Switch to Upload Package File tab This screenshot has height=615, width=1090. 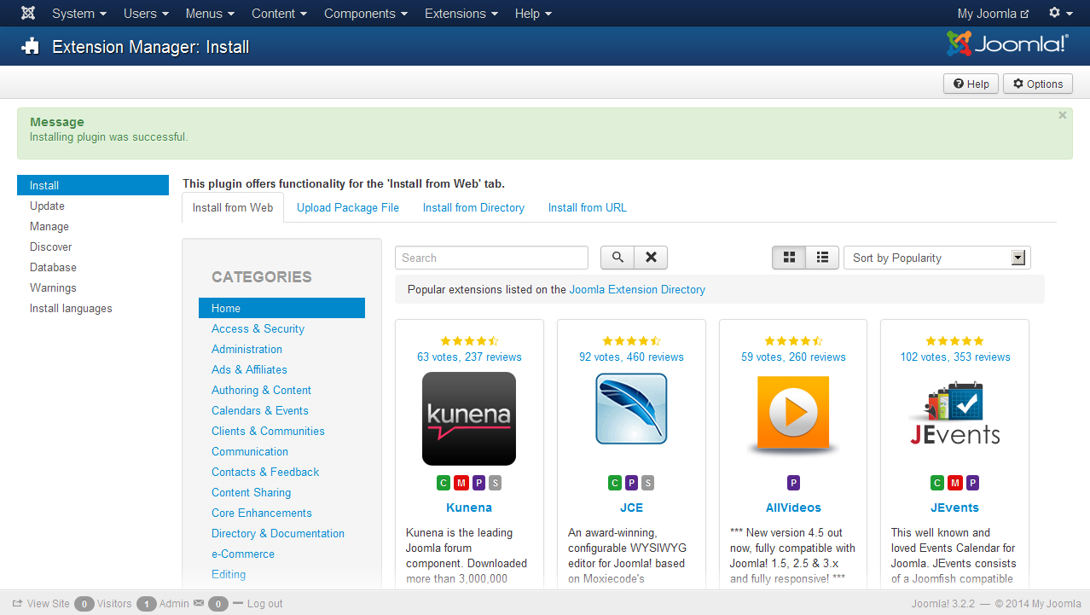(348, 207)
